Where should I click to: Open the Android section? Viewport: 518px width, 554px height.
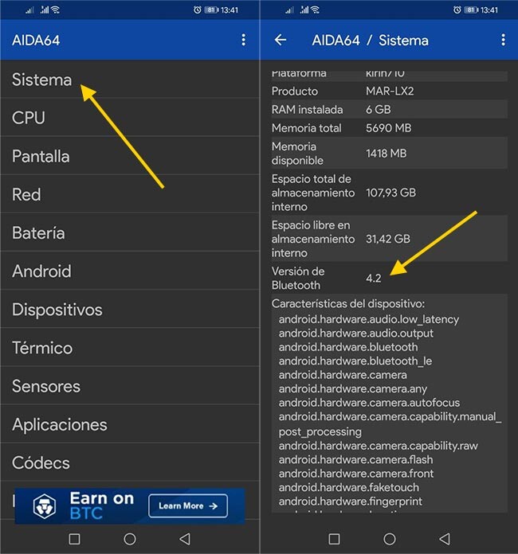[x=130, y=271]
